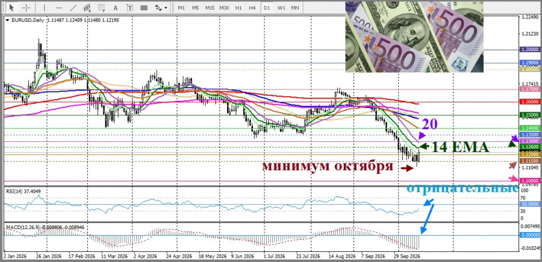Viewport: 542px width, 262px height.
Task: Click the red 1.16000 price label
Action: (529, 102)
